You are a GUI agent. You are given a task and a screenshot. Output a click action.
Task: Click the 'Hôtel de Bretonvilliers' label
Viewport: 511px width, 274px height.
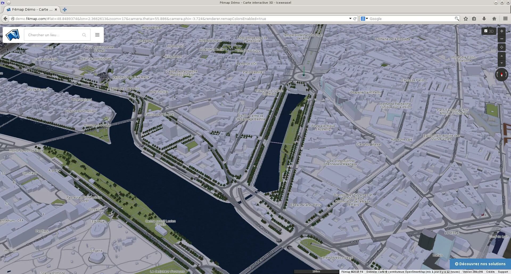click(81, 111)
